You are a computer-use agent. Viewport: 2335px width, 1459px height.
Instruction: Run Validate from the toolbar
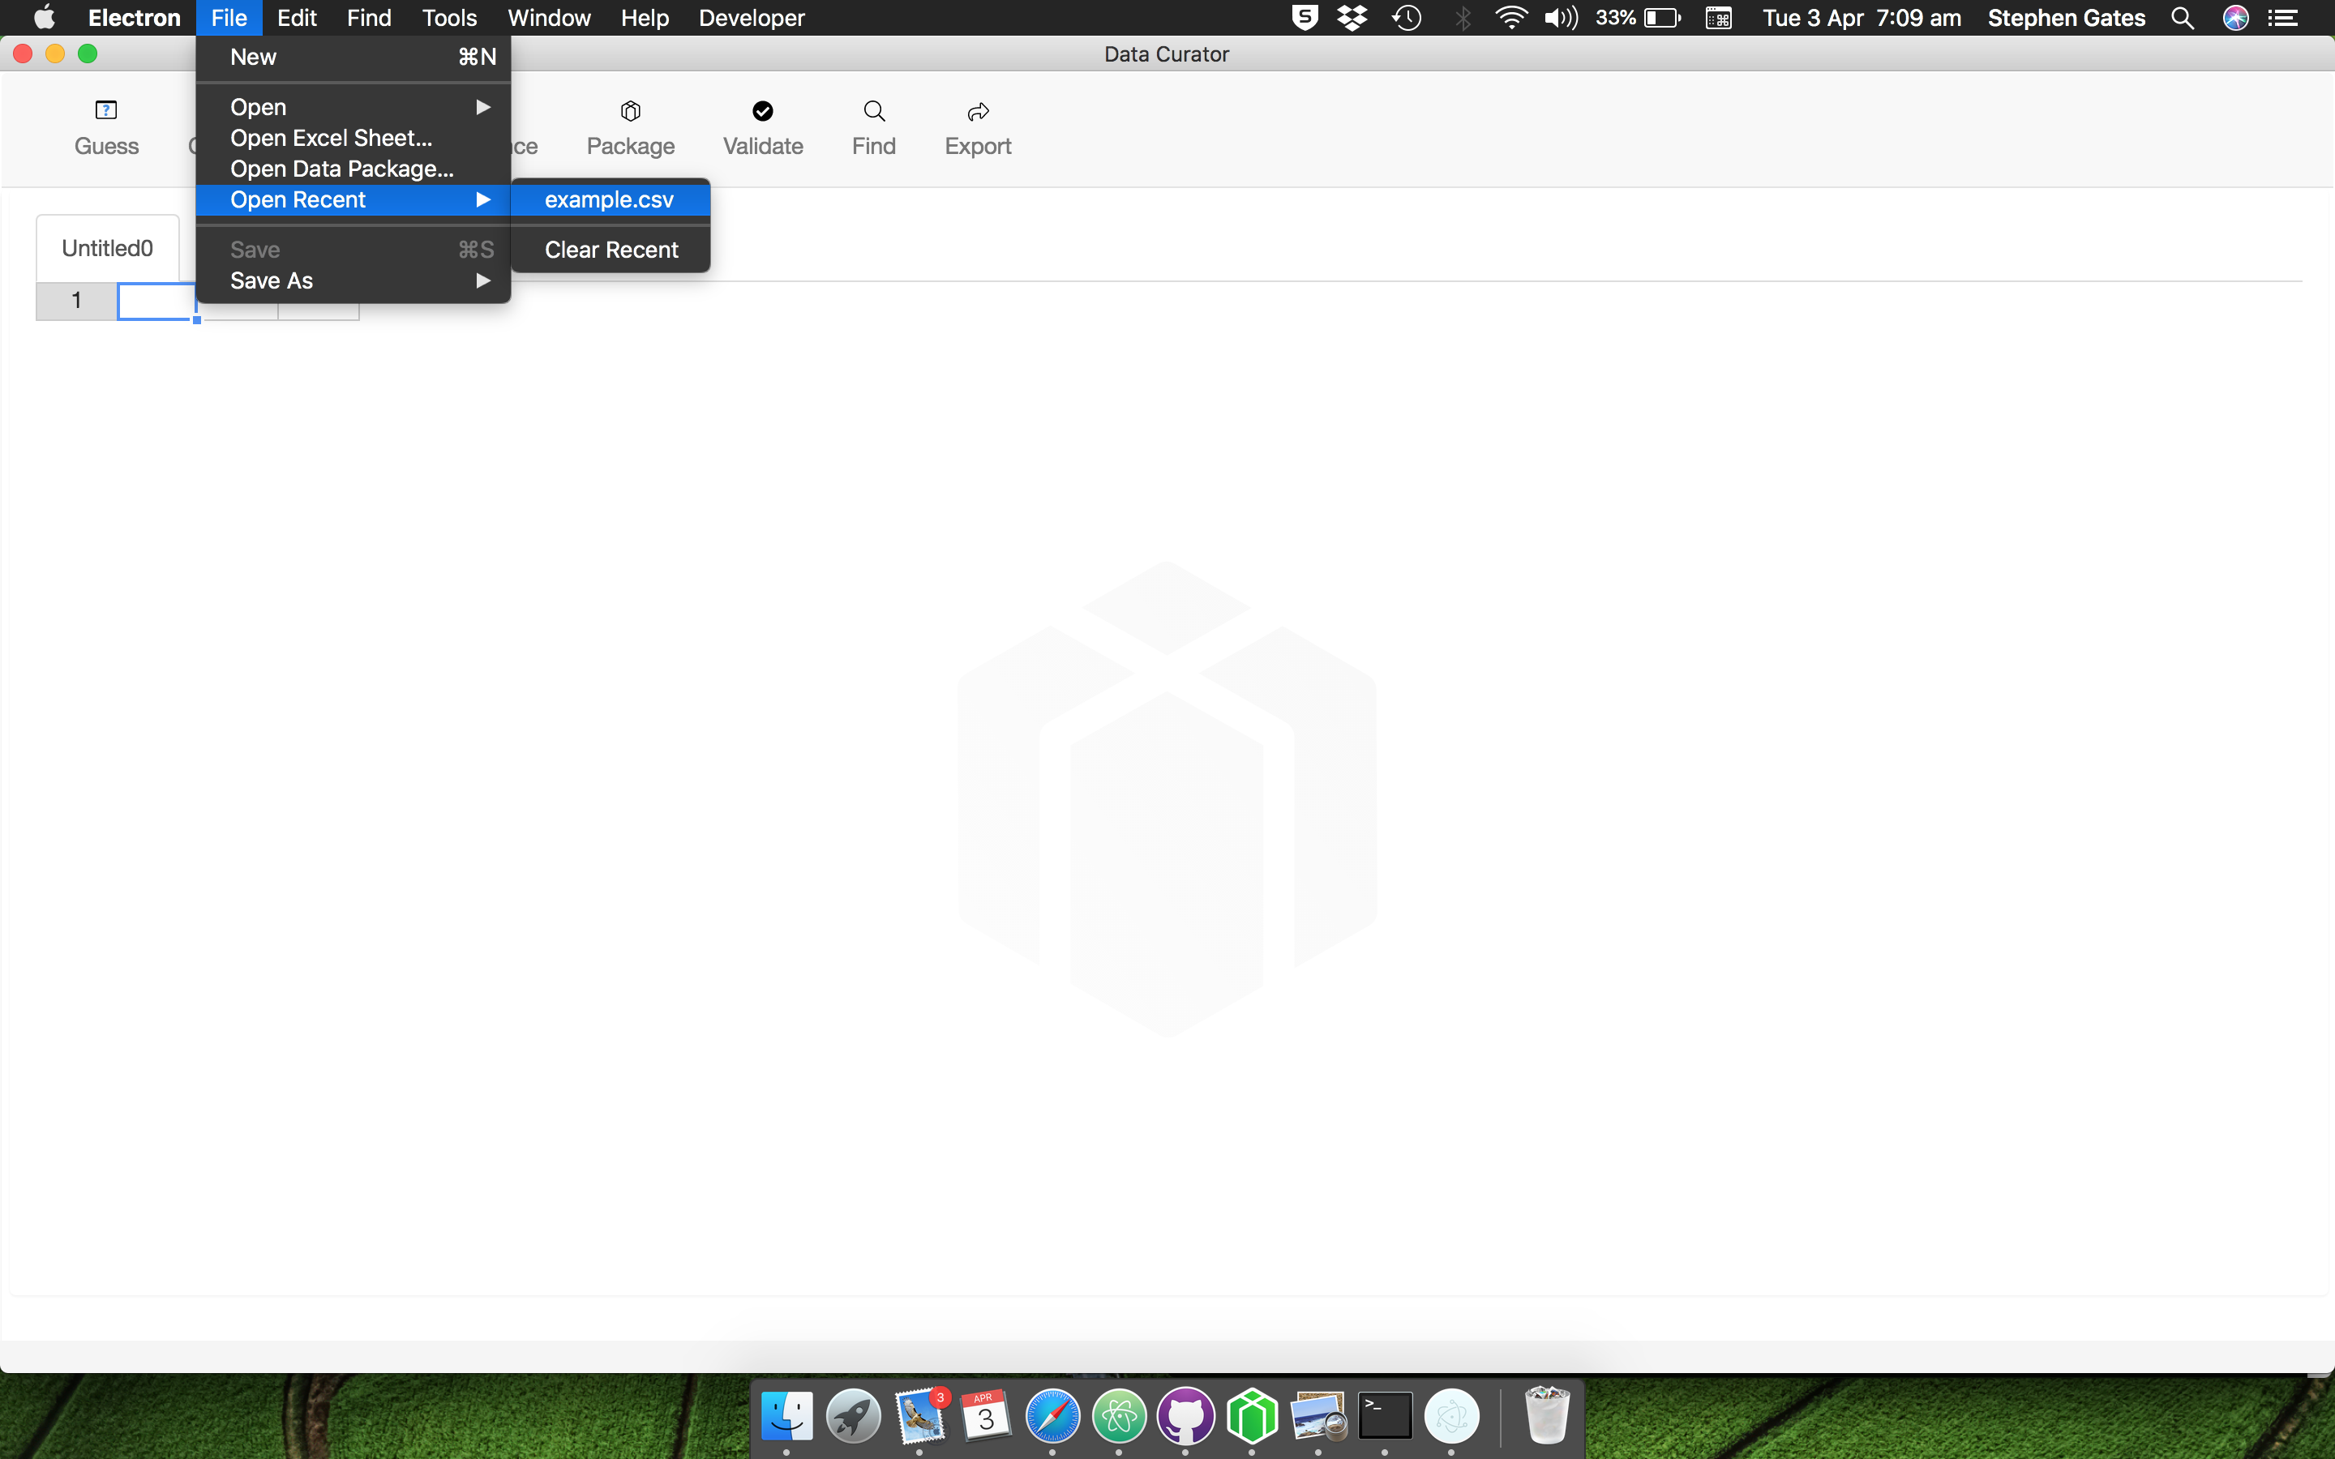click(x=762, y=127)
